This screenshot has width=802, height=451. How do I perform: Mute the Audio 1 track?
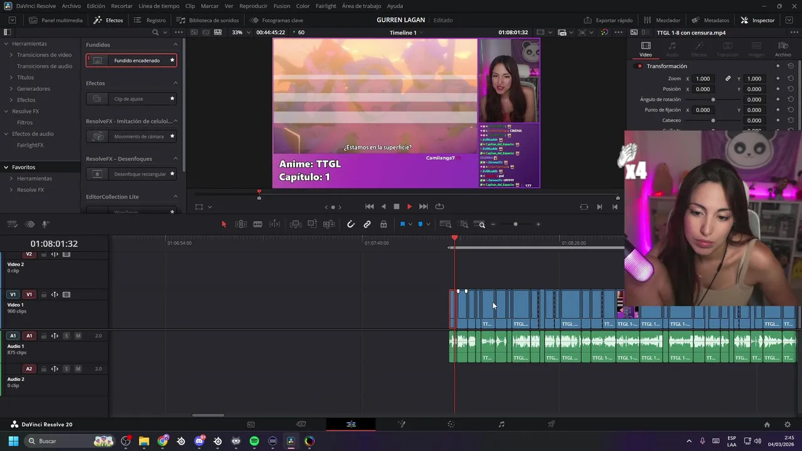pyautogui.click(x=78, y=336)
